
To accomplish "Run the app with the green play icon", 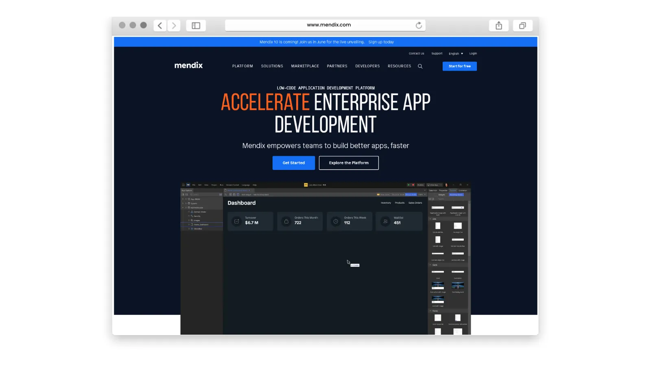I will pos(409,185).
